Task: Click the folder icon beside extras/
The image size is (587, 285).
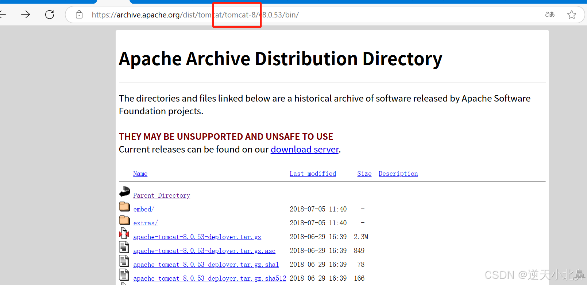Action: (124, 220)
